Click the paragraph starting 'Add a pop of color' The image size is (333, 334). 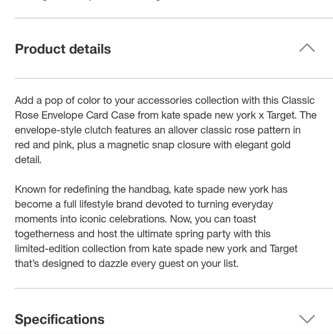pyautogui.click(x=166, y=130)
